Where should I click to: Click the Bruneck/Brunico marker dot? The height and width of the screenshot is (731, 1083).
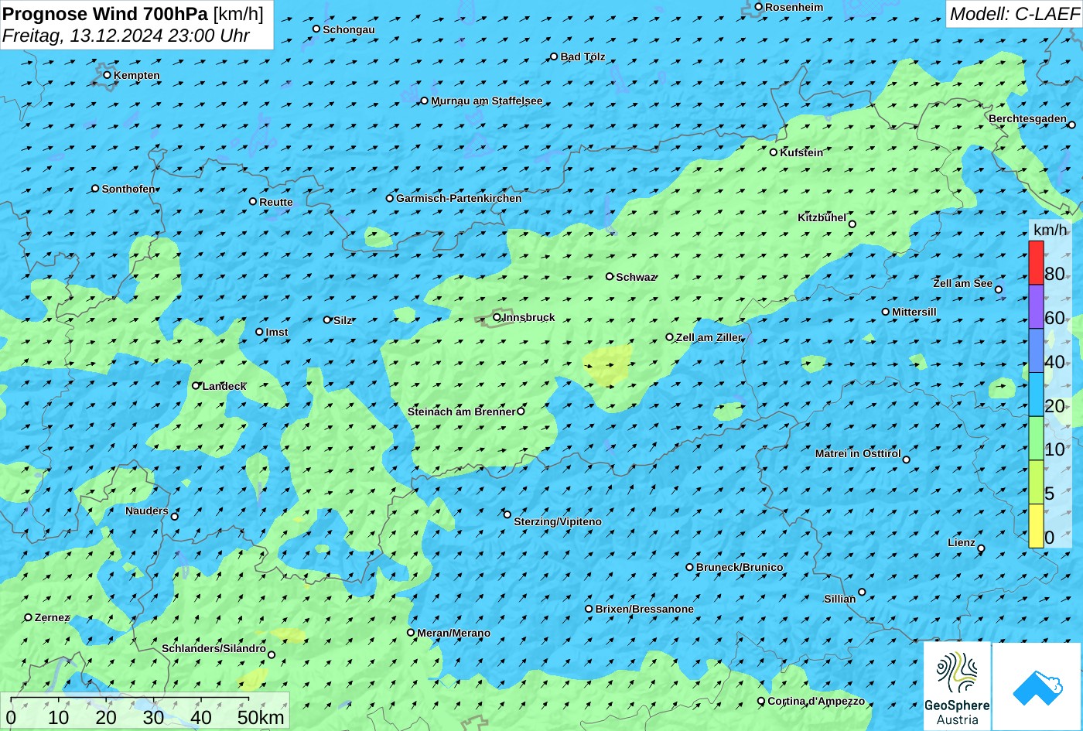coord(690,567)
